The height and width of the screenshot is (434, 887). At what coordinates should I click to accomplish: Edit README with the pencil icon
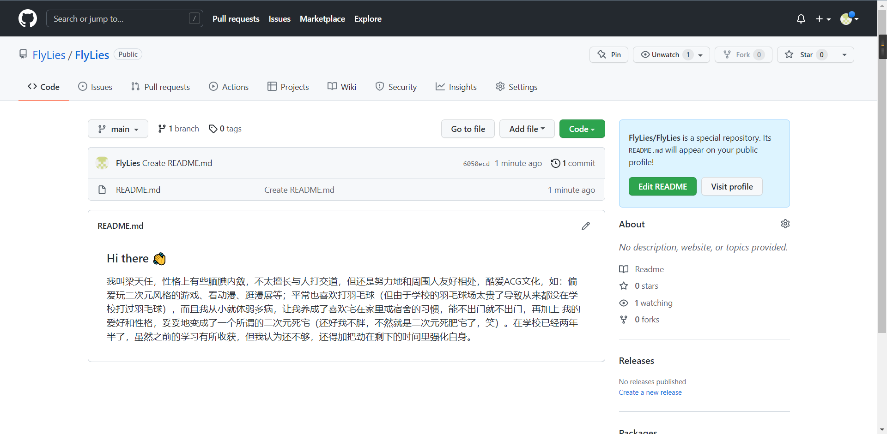coord(586,226)
